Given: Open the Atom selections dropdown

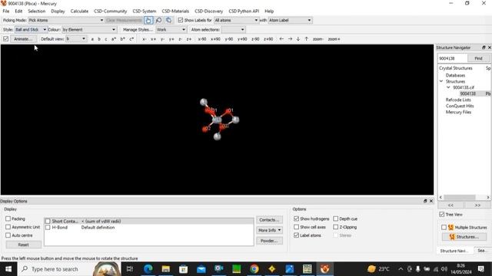Looking at the screenshot, I should 233,30.
